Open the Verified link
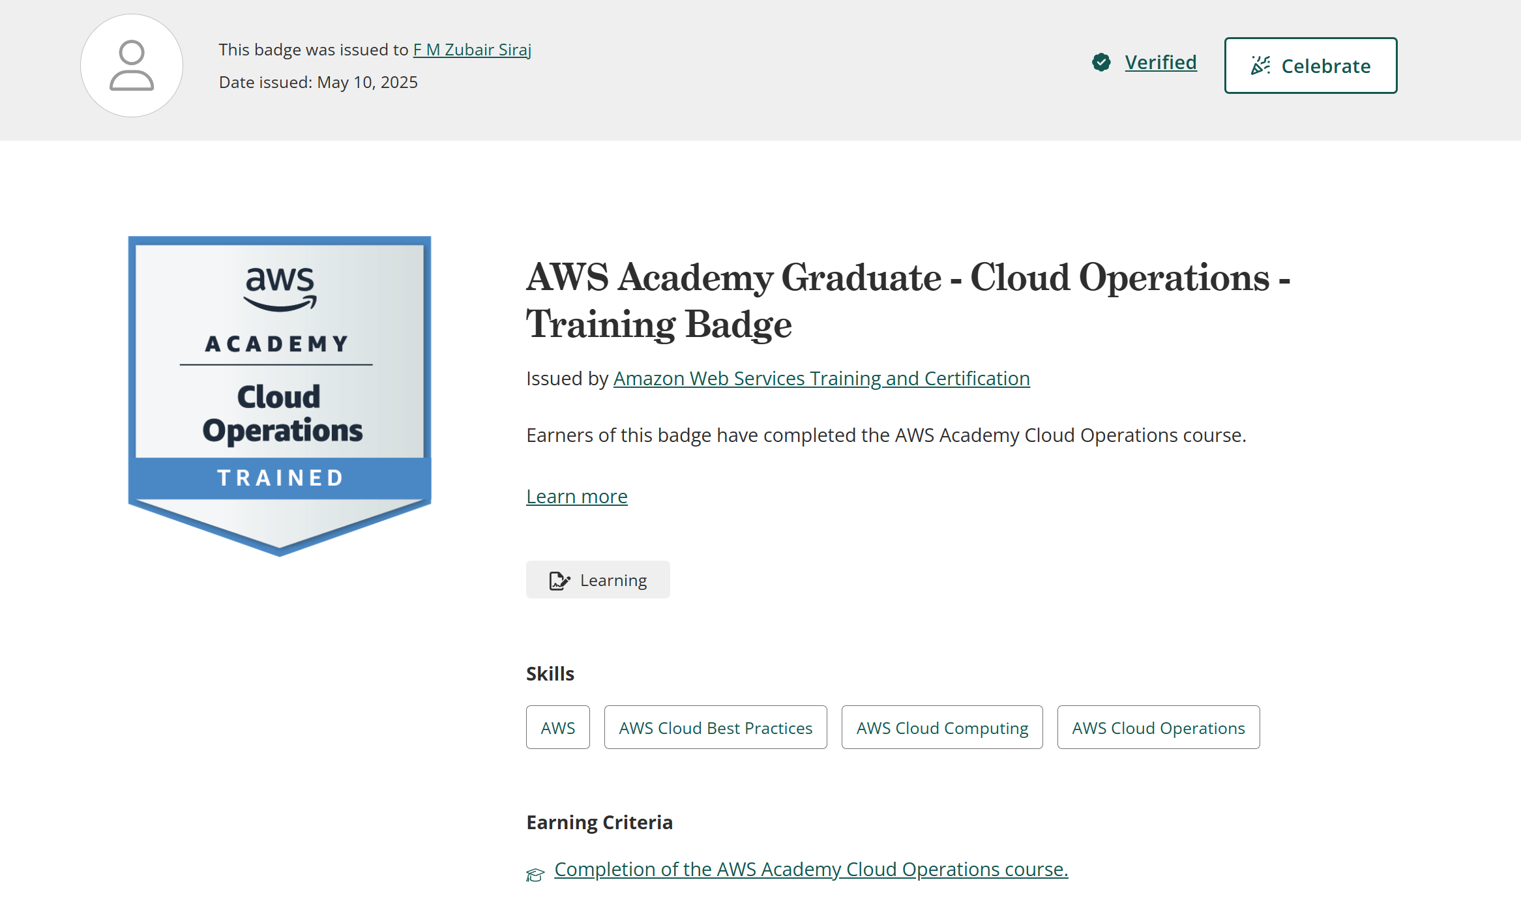 pos(1160,63)
